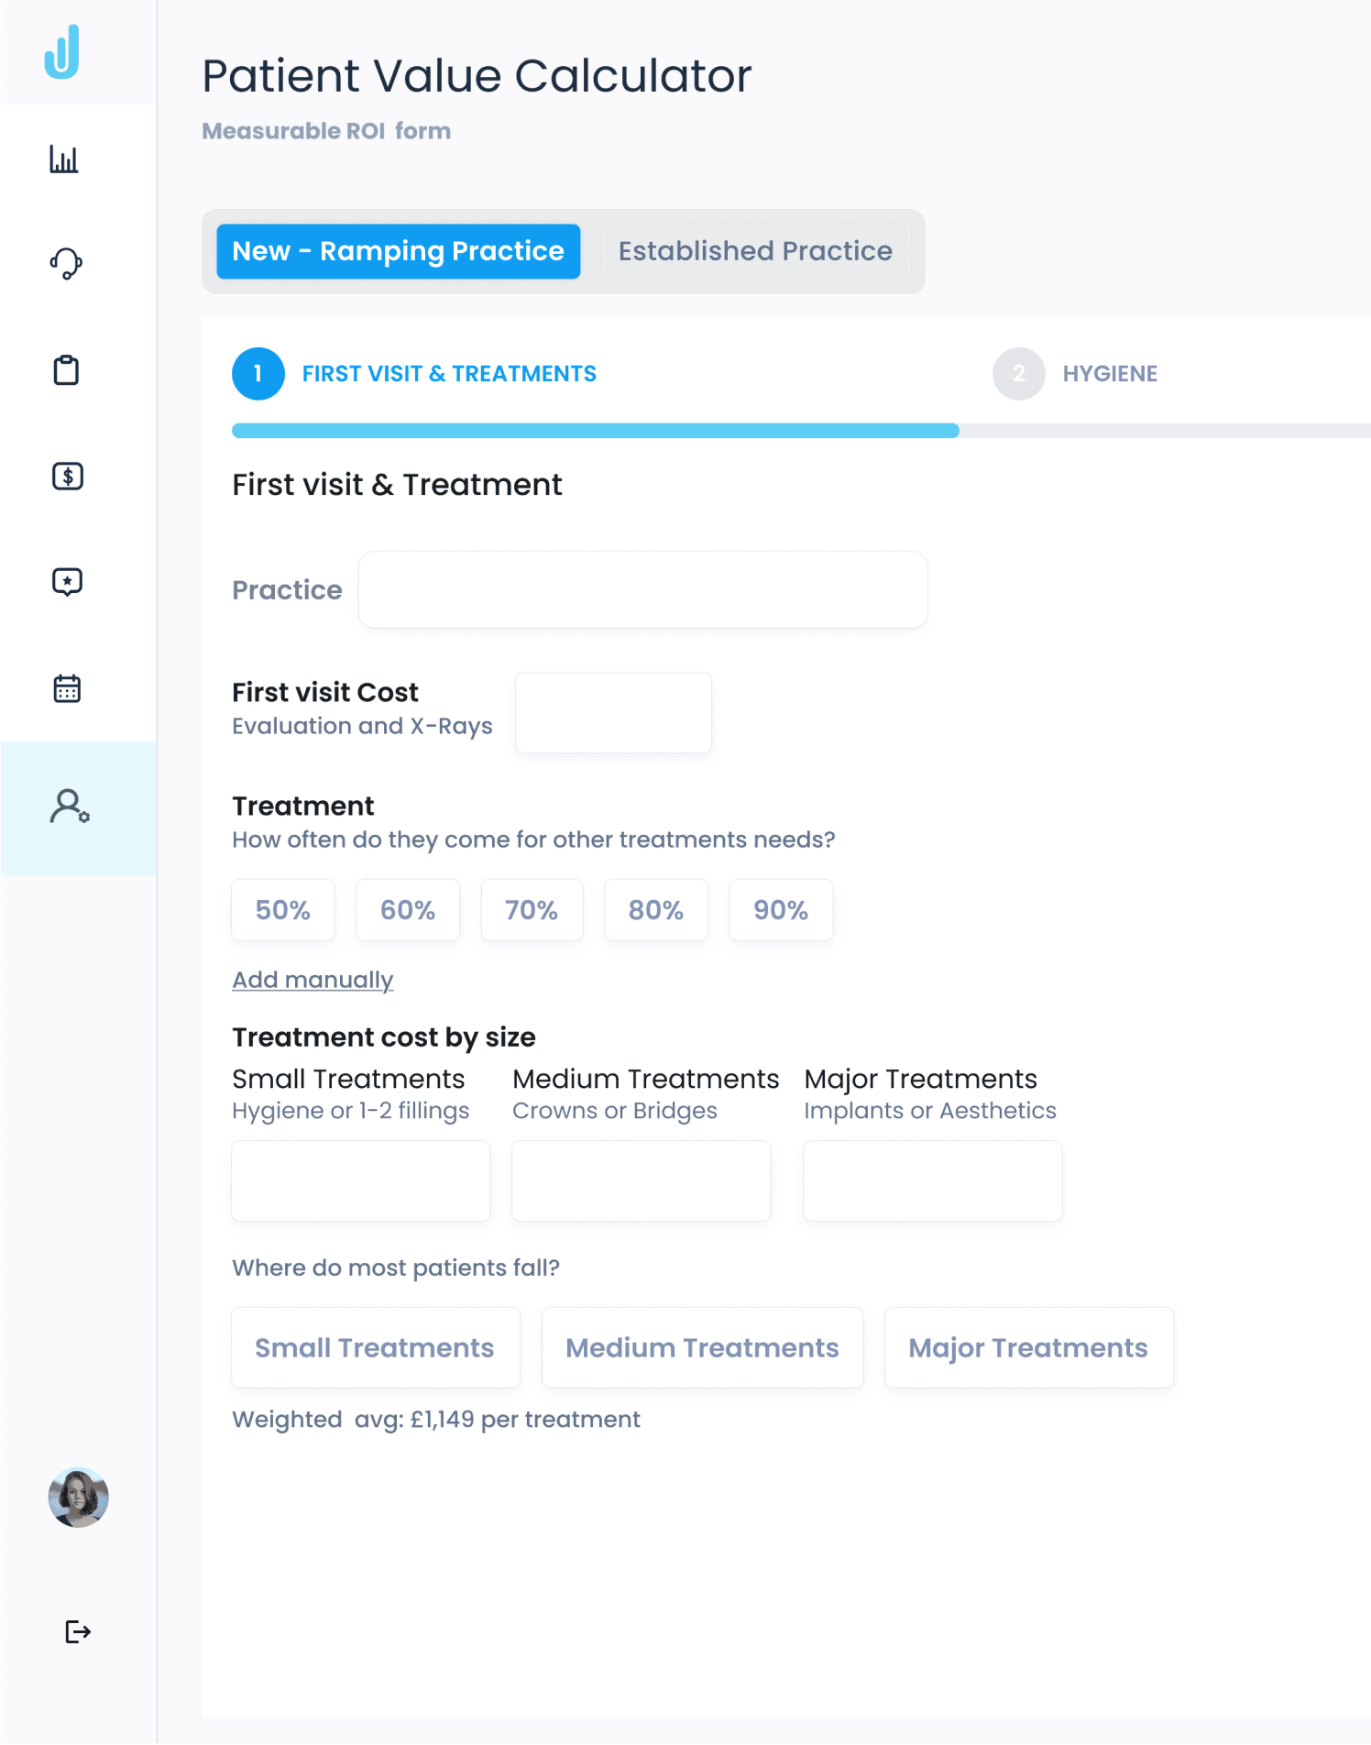Click the star review chat icon
The height and width of the screenshot is (1745, 1371).
click(68, 582)
